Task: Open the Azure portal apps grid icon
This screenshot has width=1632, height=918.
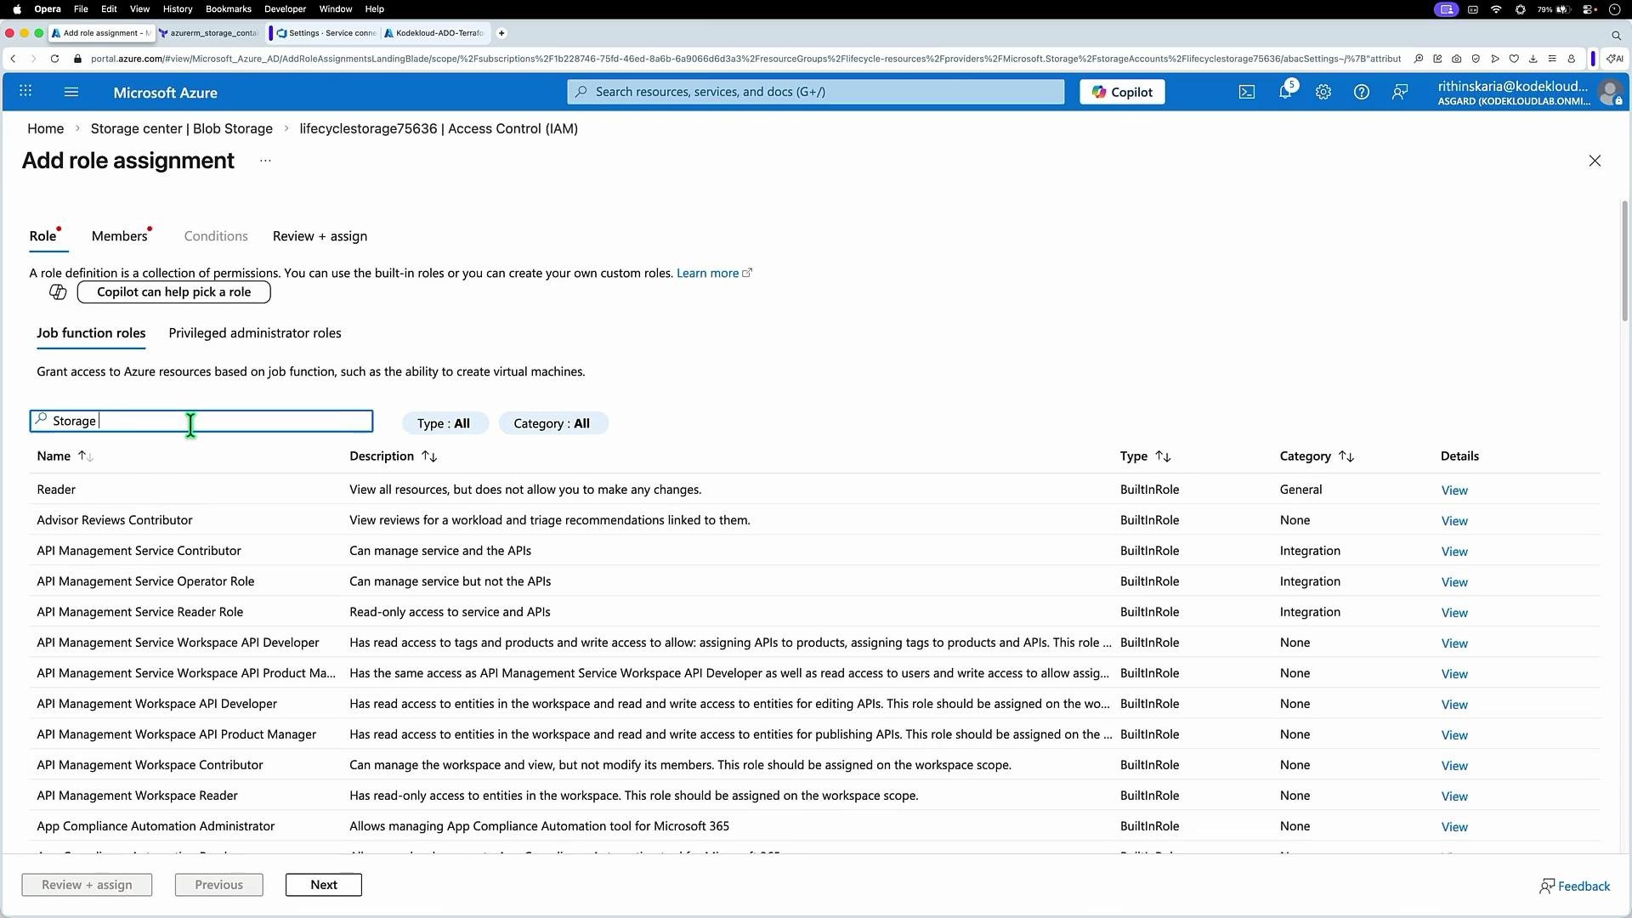Action: tap(25, 92)
